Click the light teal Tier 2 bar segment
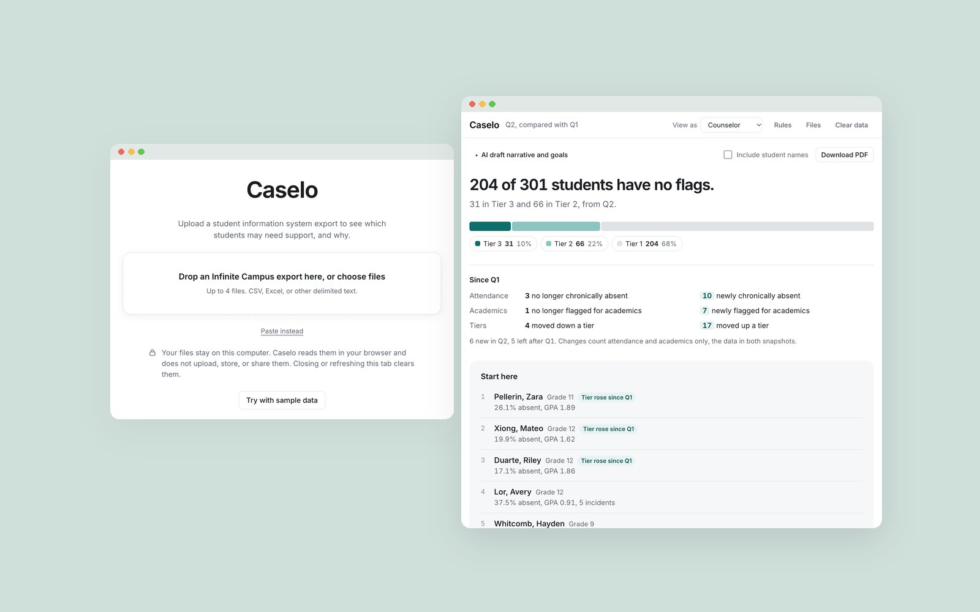Screen dimensions: 980x612 tap(556, 226)
